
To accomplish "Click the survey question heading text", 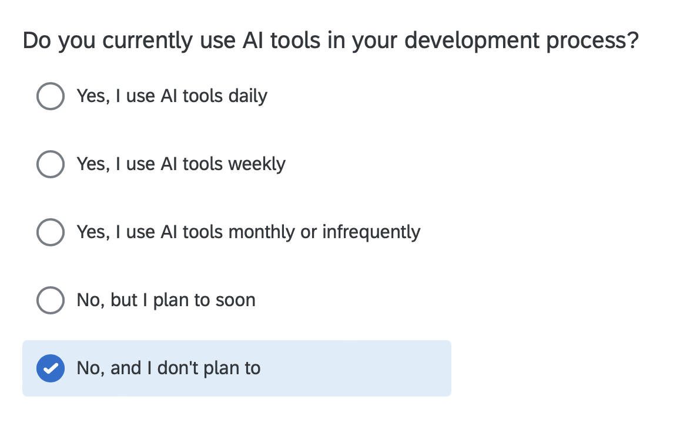I will tap(330, 41).
